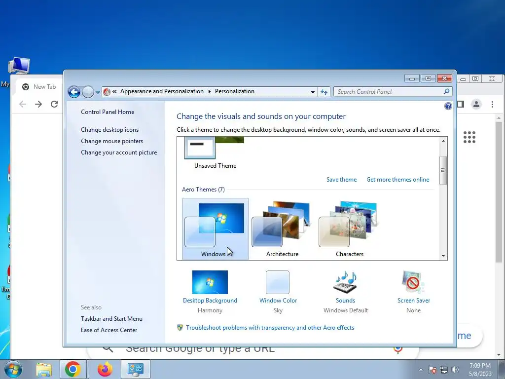505x379 pixels.
Task: Expand the breadcrumb double chevron
Action: (x=114, y=91)
